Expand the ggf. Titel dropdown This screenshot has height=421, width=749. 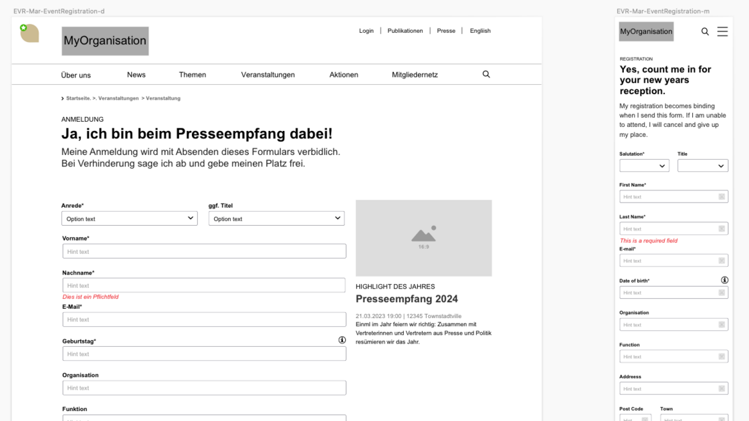[277, 219]
